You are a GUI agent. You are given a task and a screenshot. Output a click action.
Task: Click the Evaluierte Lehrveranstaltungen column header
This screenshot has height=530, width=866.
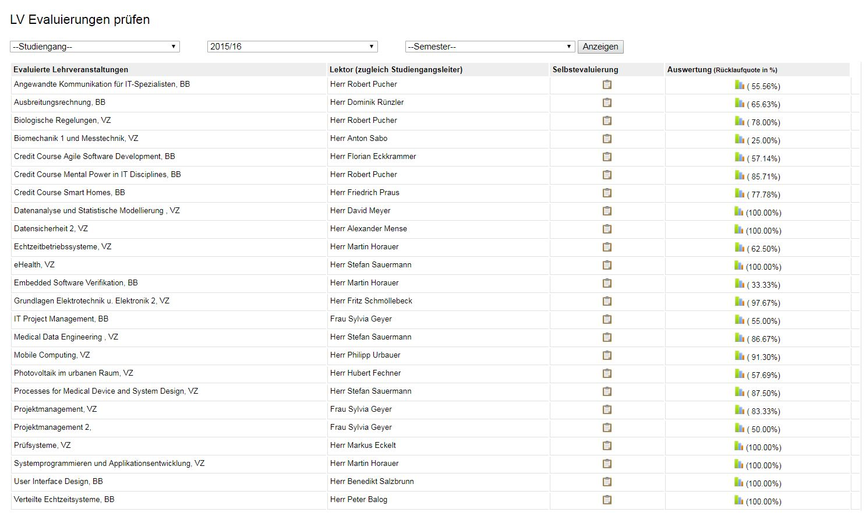tap(71, 69)
